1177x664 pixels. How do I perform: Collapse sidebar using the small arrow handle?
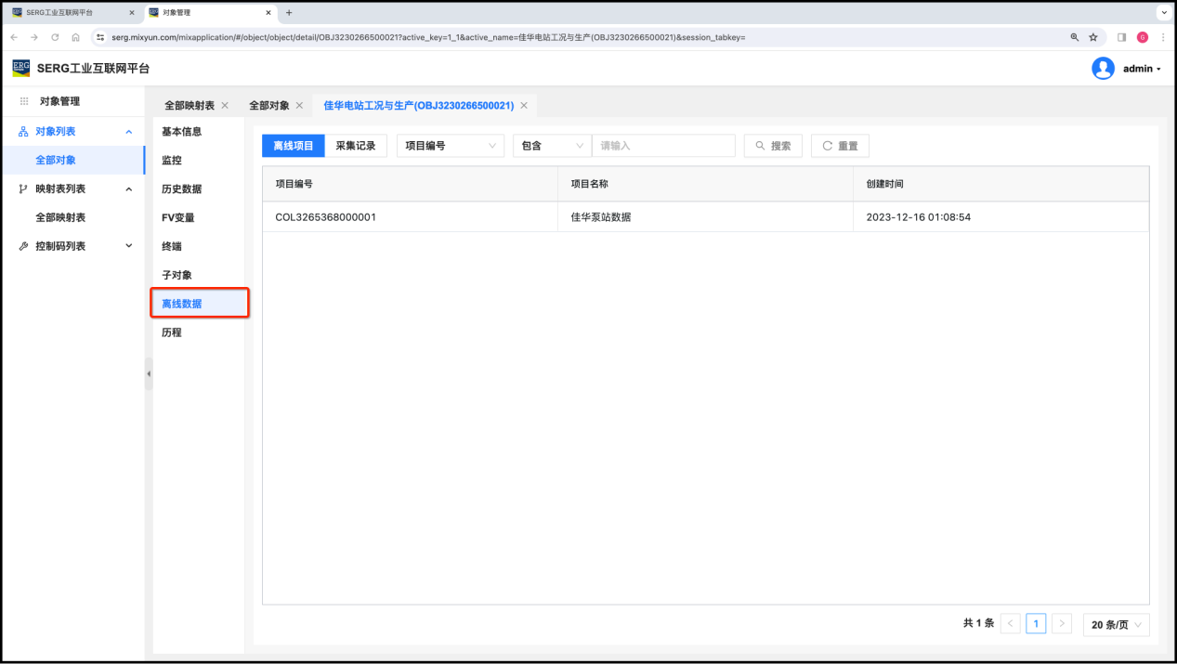coord(149,373)
